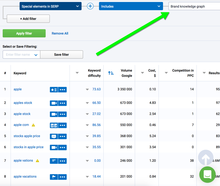Open the stocks in apple price keyword link
The height and width of the screenshot is (186, 220).
(x=28, y=147)
